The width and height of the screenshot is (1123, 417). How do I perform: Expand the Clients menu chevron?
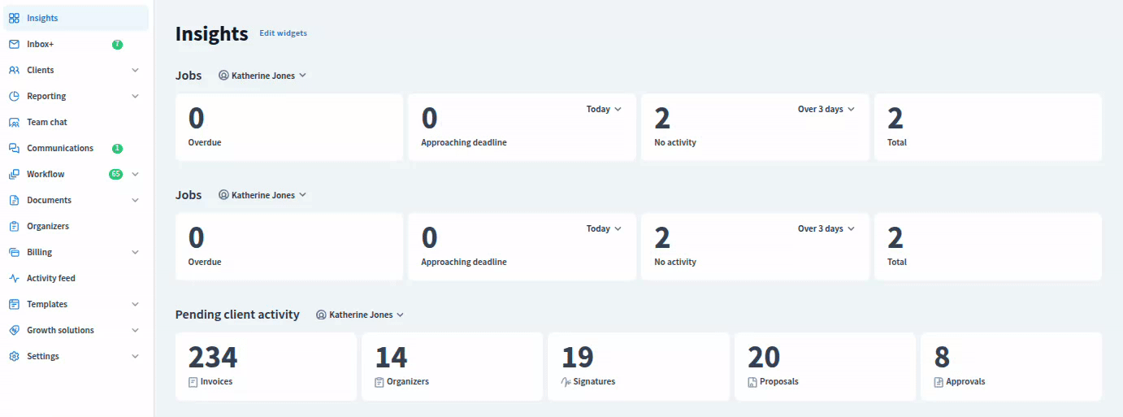(135, 70)
